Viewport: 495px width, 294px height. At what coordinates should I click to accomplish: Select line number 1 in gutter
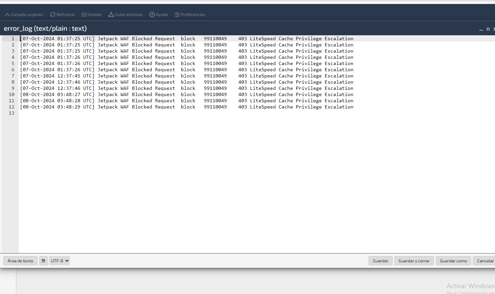click(x=13, y=39)
